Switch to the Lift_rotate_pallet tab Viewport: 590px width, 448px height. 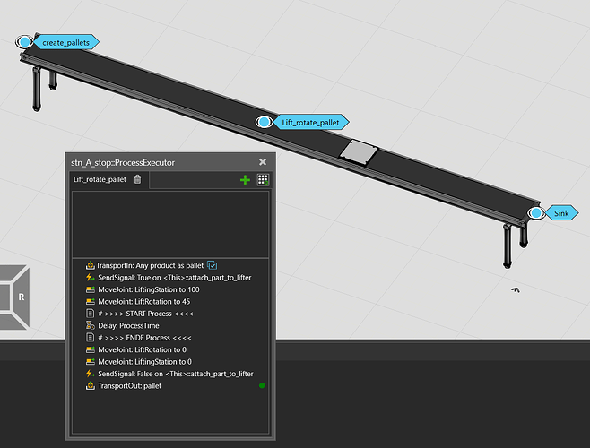point(100,180)
